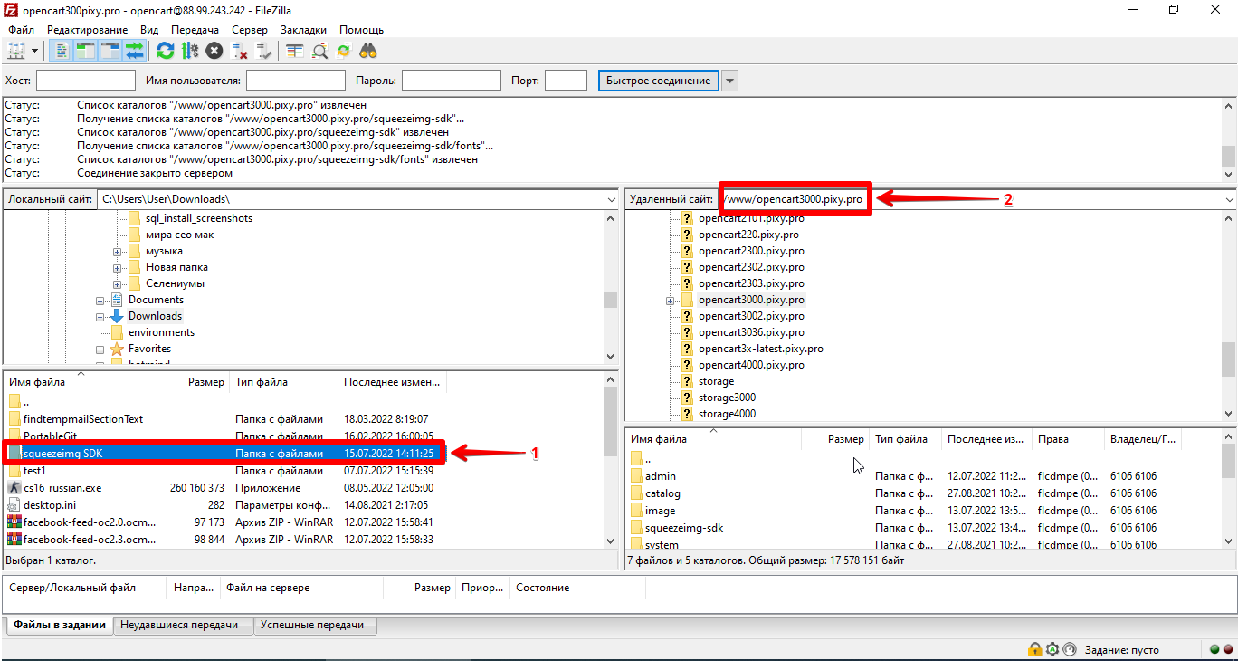Click the Хост input field
The height and width of the screenshot is (661, 1238).
click(85, 81)
